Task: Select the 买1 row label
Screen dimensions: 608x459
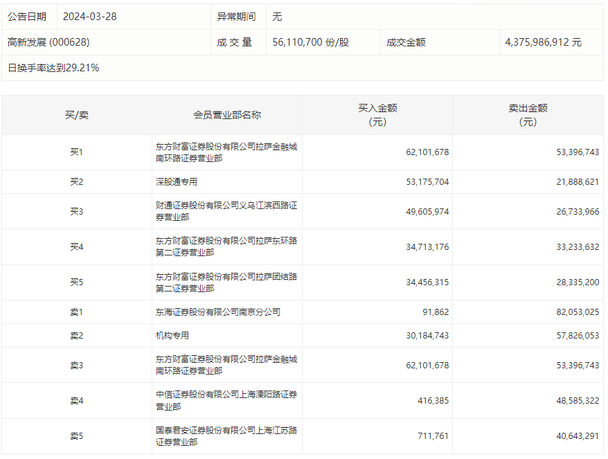Action: click(x=77, y=152)
